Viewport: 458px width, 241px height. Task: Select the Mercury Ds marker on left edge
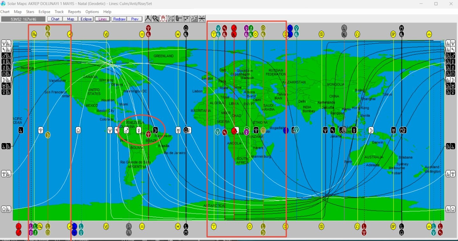[6, 61]
